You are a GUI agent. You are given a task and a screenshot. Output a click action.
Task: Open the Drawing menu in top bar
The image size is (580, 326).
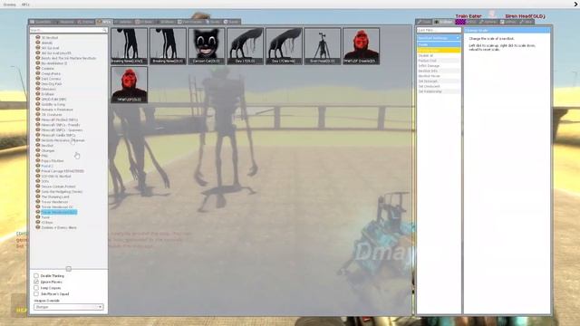[10, 5]
